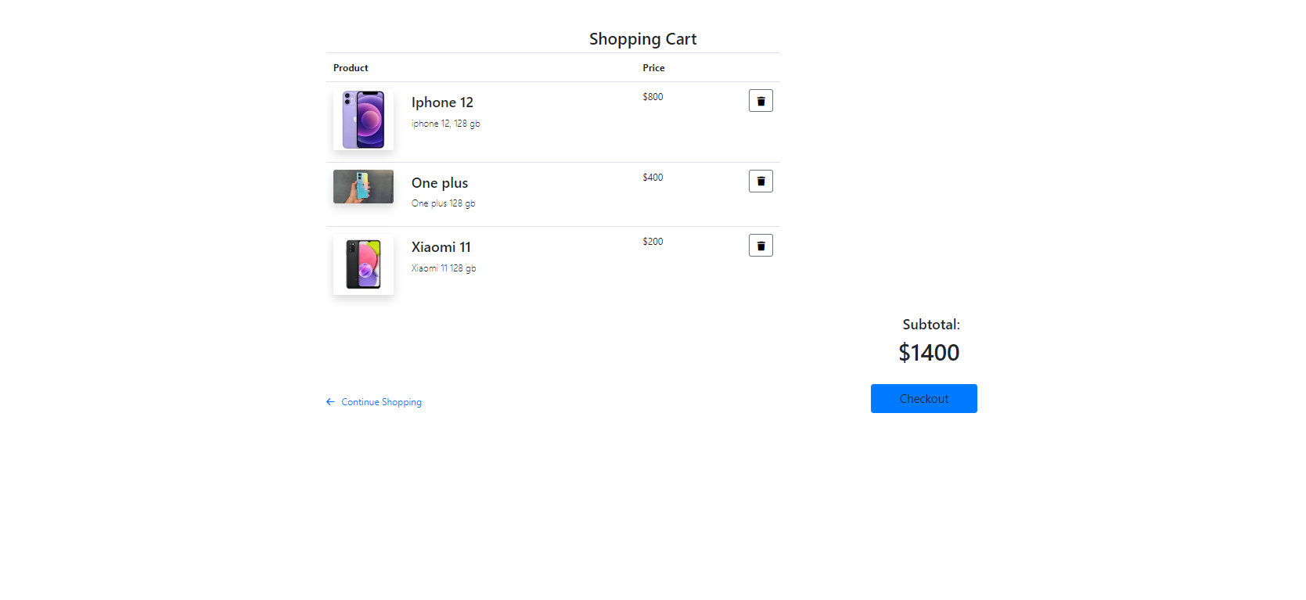
Task: Select the Iphone 12 product image
Action: click(x=362, y=119)
